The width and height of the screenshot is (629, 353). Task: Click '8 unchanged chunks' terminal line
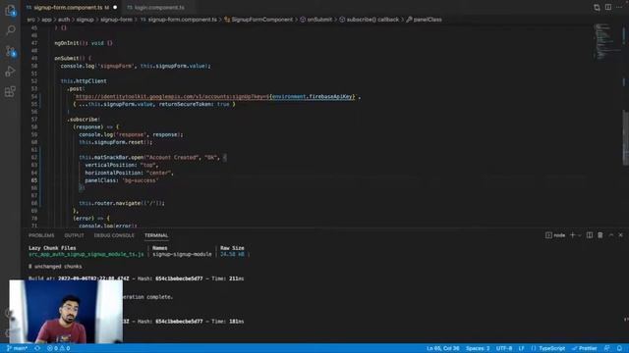coord(55,267)
